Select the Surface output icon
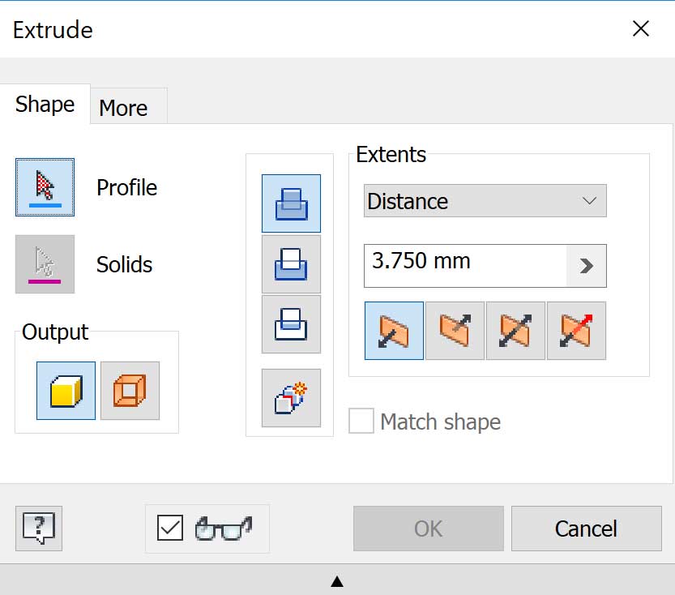 tap(130, 391)
